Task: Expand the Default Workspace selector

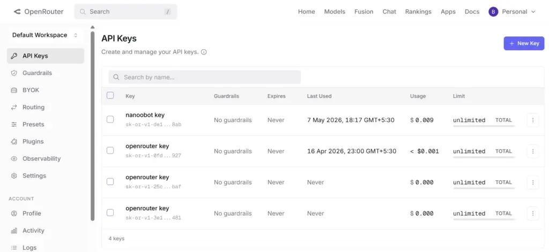Action: pyautogui.click(x=45, y=35)
